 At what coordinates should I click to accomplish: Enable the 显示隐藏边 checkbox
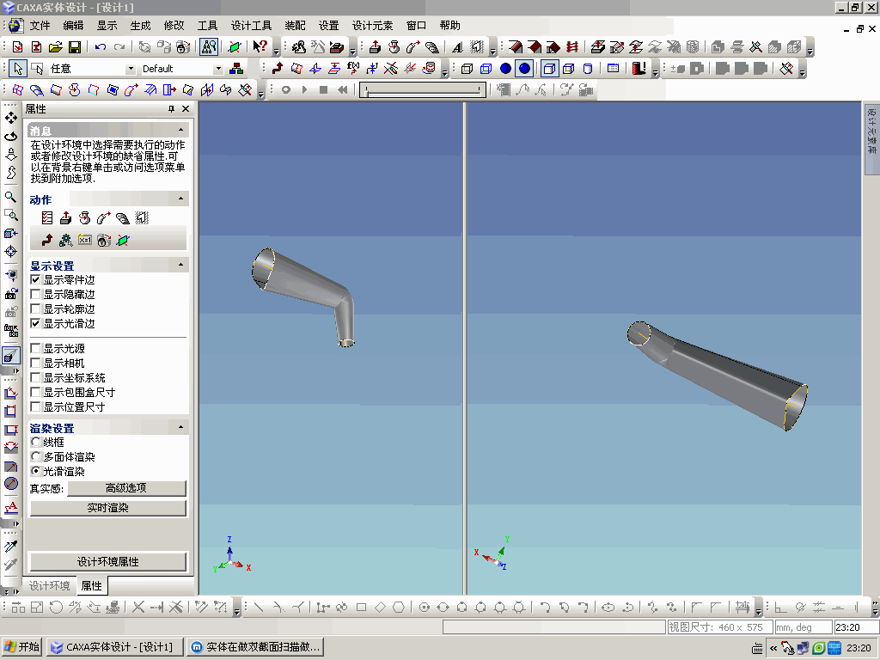click(35, 294)
